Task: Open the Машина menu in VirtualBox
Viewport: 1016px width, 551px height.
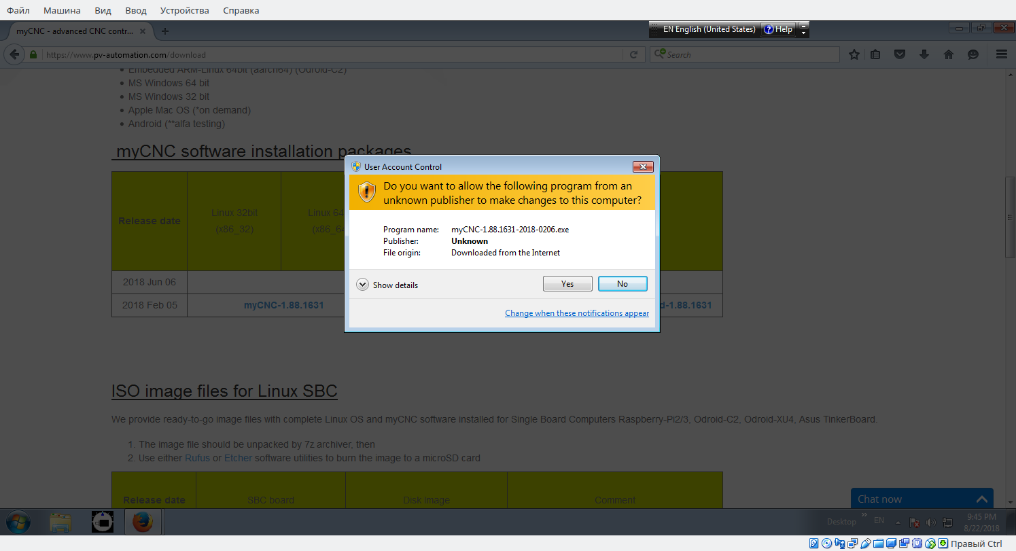Action: [62, 10]
